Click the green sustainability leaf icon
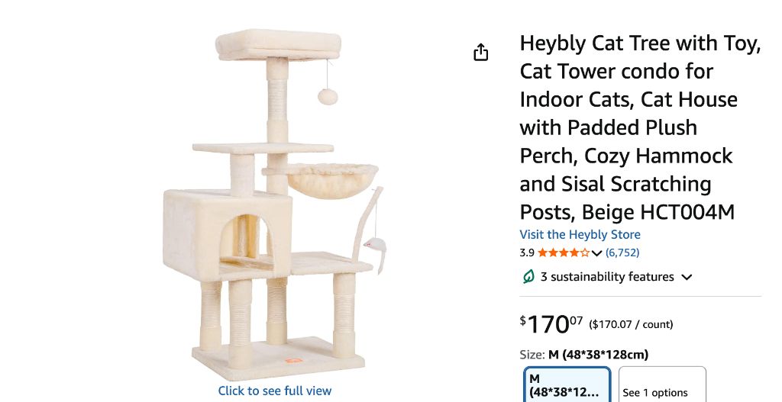 point(528,277)
